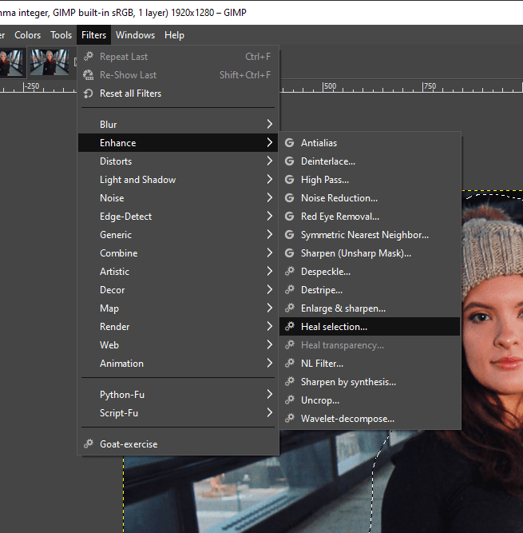Click the GEGL icon beside Red Eye Removal

289,217
